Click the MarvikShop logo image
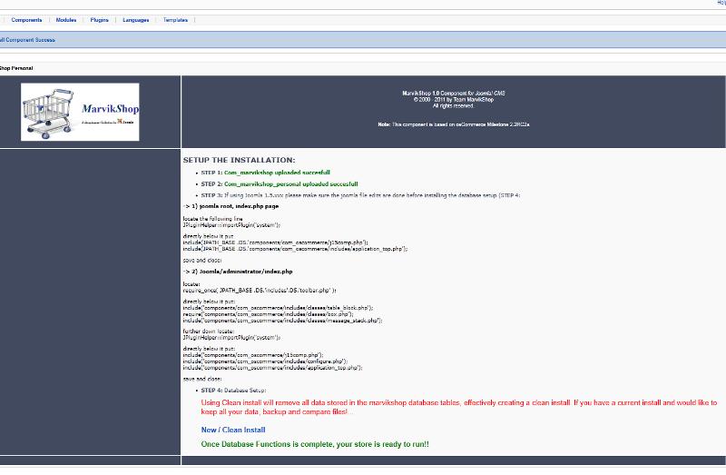Viewport: 726px width, 475px height. pyautogui.click(x=80, y=112)
